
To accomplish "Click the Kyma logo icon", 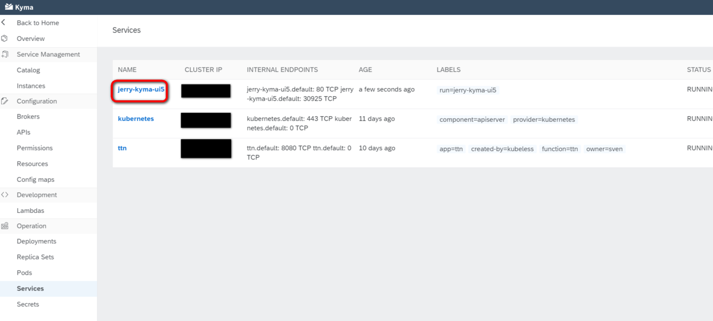I will pyautogui.click(x=9, y=7).
